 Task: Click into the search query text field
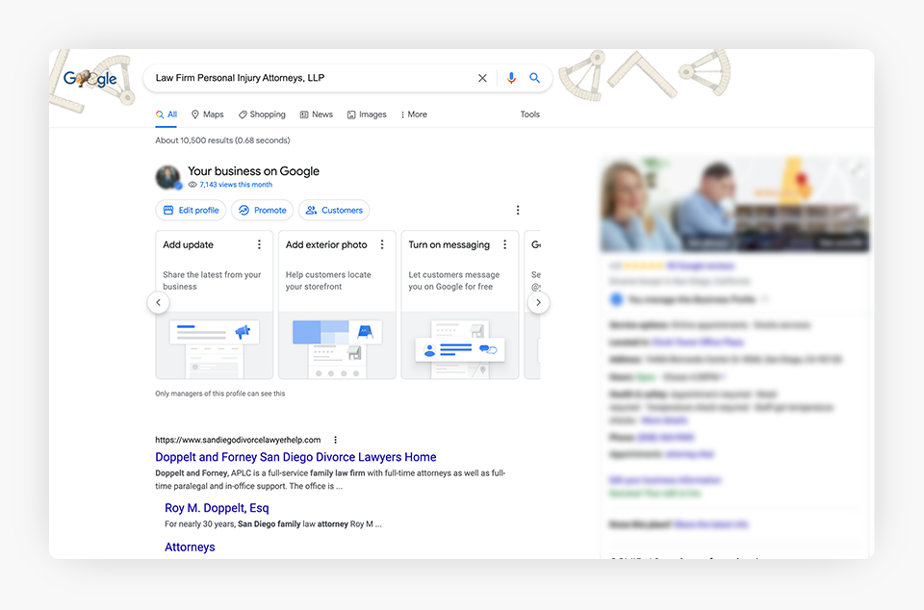tap(308, 78)
